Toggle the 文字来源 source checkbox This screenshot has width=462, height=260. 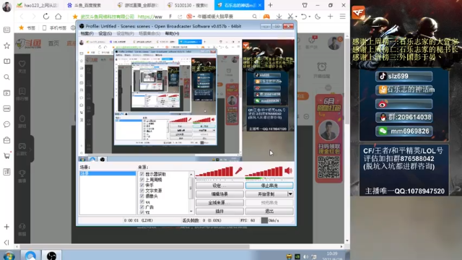pos(142,191)
